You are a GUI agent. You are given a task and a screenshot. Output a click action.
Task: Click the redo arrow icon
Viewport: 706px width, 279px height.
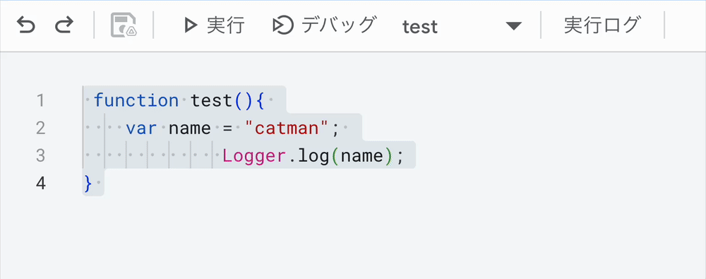[x=64, y=25]
